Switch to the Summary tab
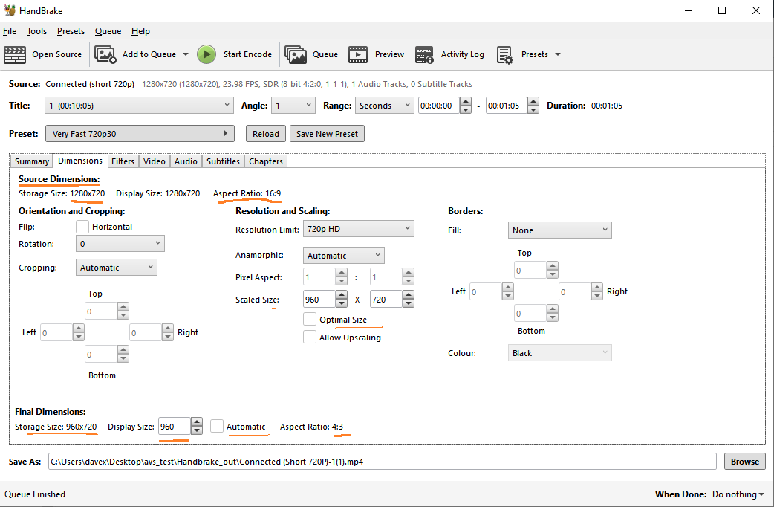The height and width of the screenshot is (507, 774). 32,161
